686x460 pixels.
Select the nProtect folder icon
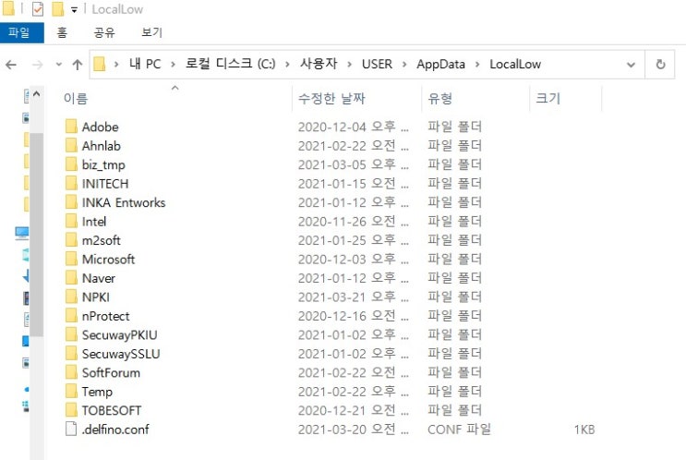(x=71, y=316)
